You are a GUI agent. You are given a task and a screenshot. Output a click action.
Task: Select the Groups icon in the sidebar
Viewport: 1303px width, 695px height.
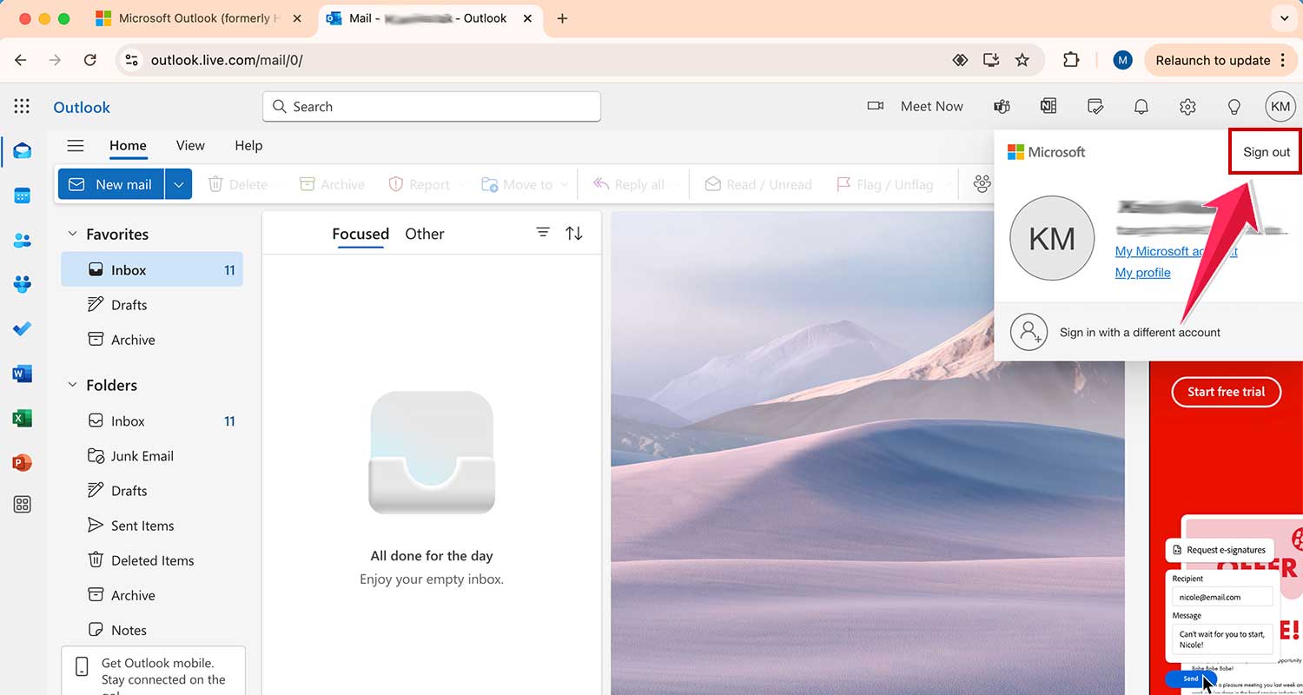[x=22, y=283]
